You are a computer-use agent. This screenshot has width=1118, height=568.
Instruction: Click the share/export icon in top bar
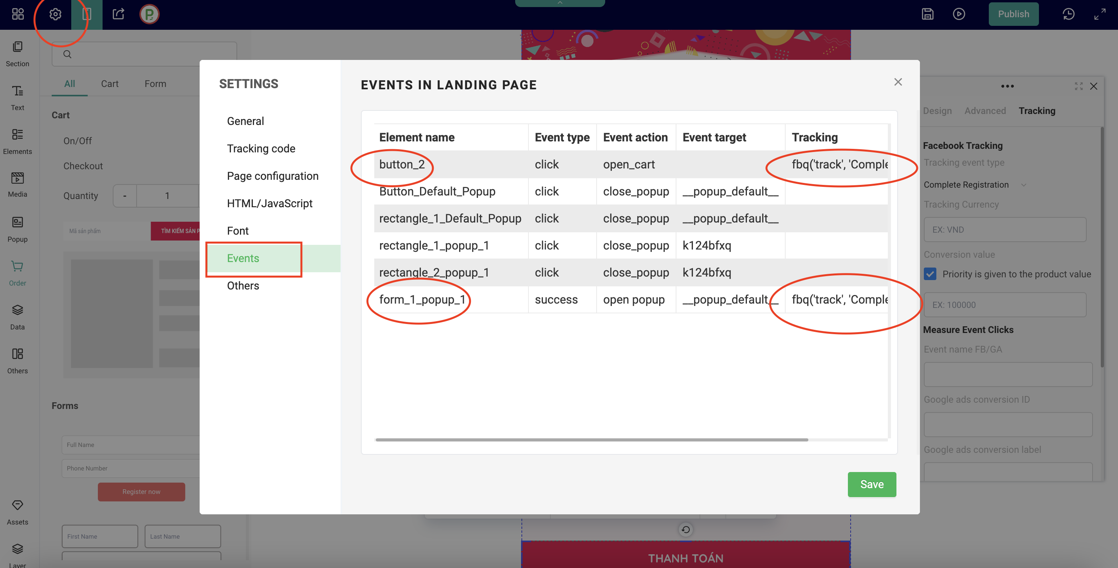tap(119, 14)
